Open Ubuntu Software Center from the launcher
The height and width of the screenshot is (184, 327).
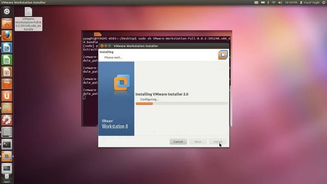pos(7,84)
